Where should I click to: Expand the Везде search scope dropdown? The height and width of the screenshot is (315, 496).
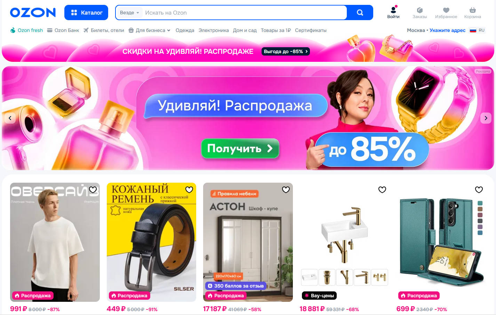click(129, 13)
